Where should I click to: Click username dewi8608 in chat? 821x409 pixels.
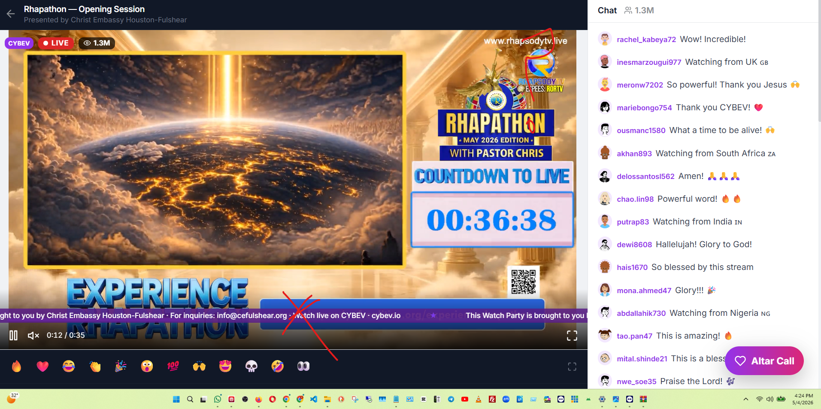click(x=634, y=245)
